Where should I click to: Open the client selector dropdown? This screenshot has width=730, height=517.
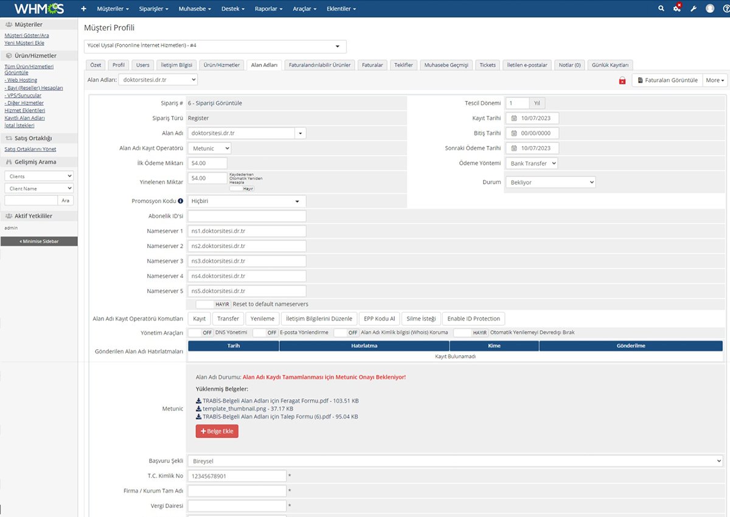tap(215, 46)
